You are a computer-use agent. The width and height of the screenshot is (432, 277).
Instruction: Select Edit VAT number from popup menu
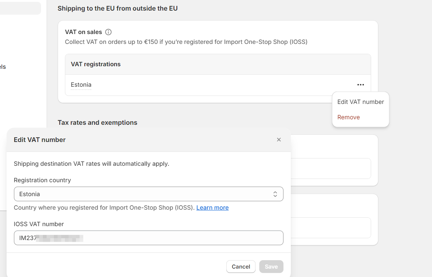(360, 102)
